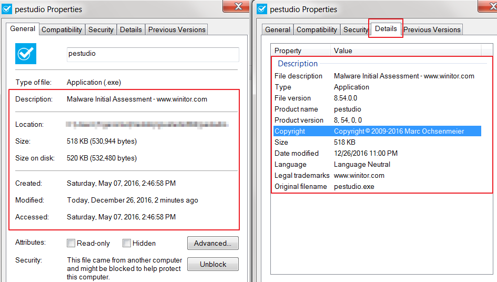Select the Product name pestudio row
Screen dimensions: 497x282
[x=377, y=109]
